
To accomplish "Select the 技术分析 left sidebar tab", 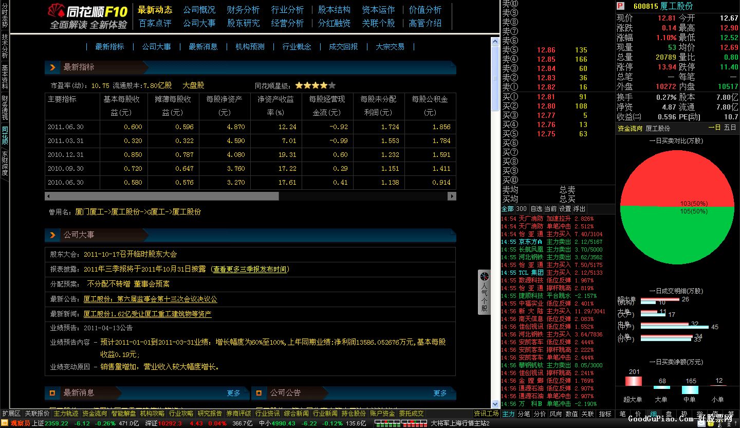I will (x=5, y=46).
